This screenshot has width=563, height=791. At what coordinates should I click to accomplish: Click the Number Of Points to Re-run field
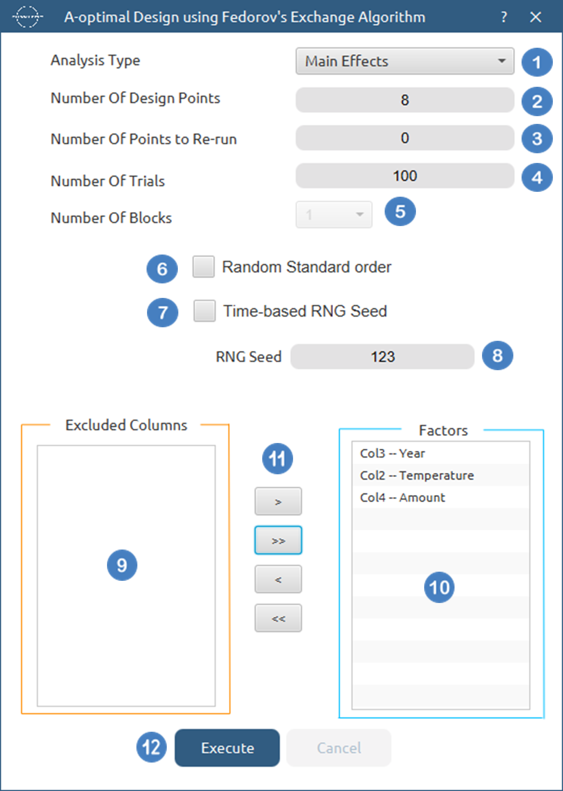pos(404,138)
